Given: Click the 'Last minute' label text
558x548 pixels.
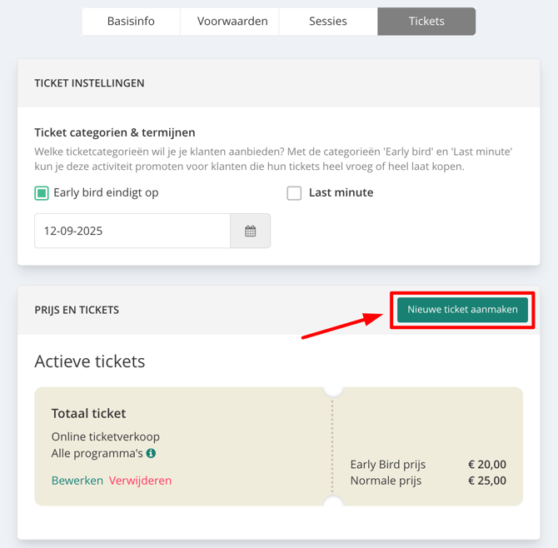Looking at the screenshot, I should (x=341, y=192).
